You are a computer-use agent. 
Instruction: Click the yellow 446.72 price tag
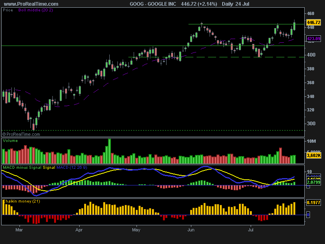pyautogui.click(x=313, y=22)
